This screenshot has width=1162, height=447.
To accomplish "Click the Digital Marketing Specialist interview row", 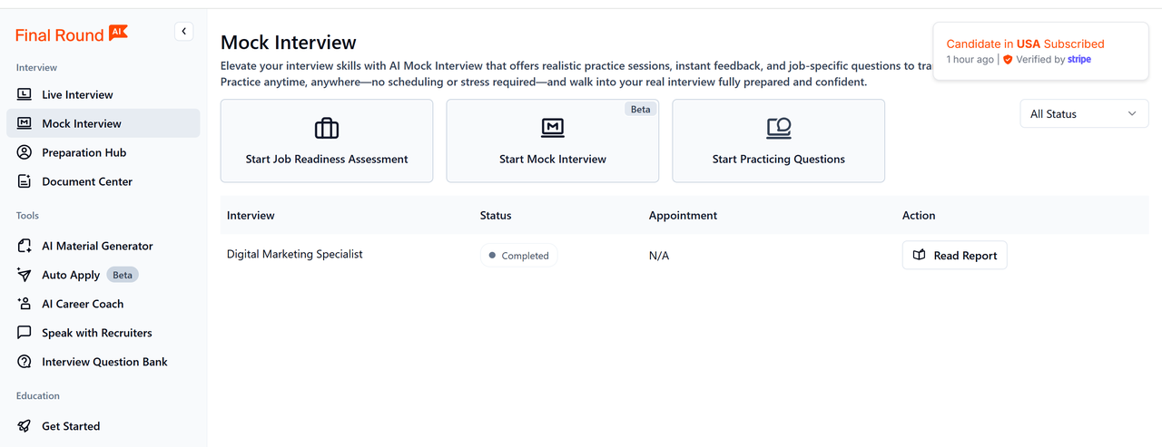I will click(x=295, y=255).
